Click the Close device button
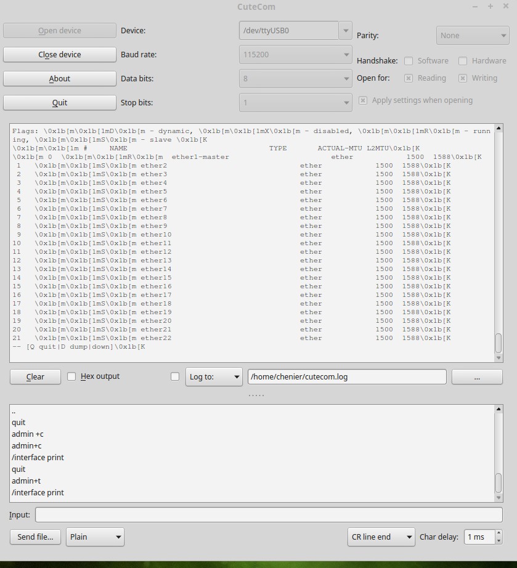Screen dimensions: 517x568 pyautogui.click(x=59, y=55)
